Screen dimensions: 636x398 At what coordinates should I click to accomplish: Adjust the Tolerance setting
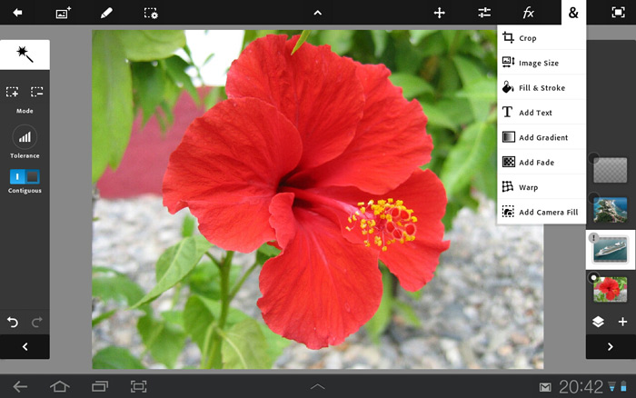click(25, 137)
